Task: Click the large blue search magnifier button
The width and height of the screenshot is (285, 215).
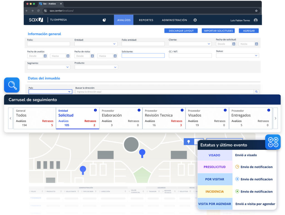Action: pyautogui.click(x=12, y=85)
